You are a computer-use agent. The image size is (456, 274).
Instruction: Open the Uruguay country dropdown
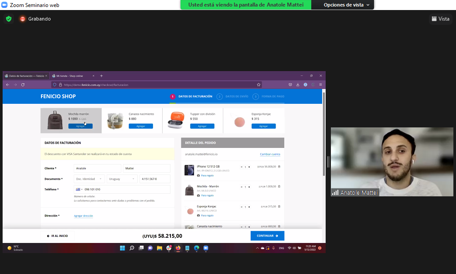click(122, 179)
